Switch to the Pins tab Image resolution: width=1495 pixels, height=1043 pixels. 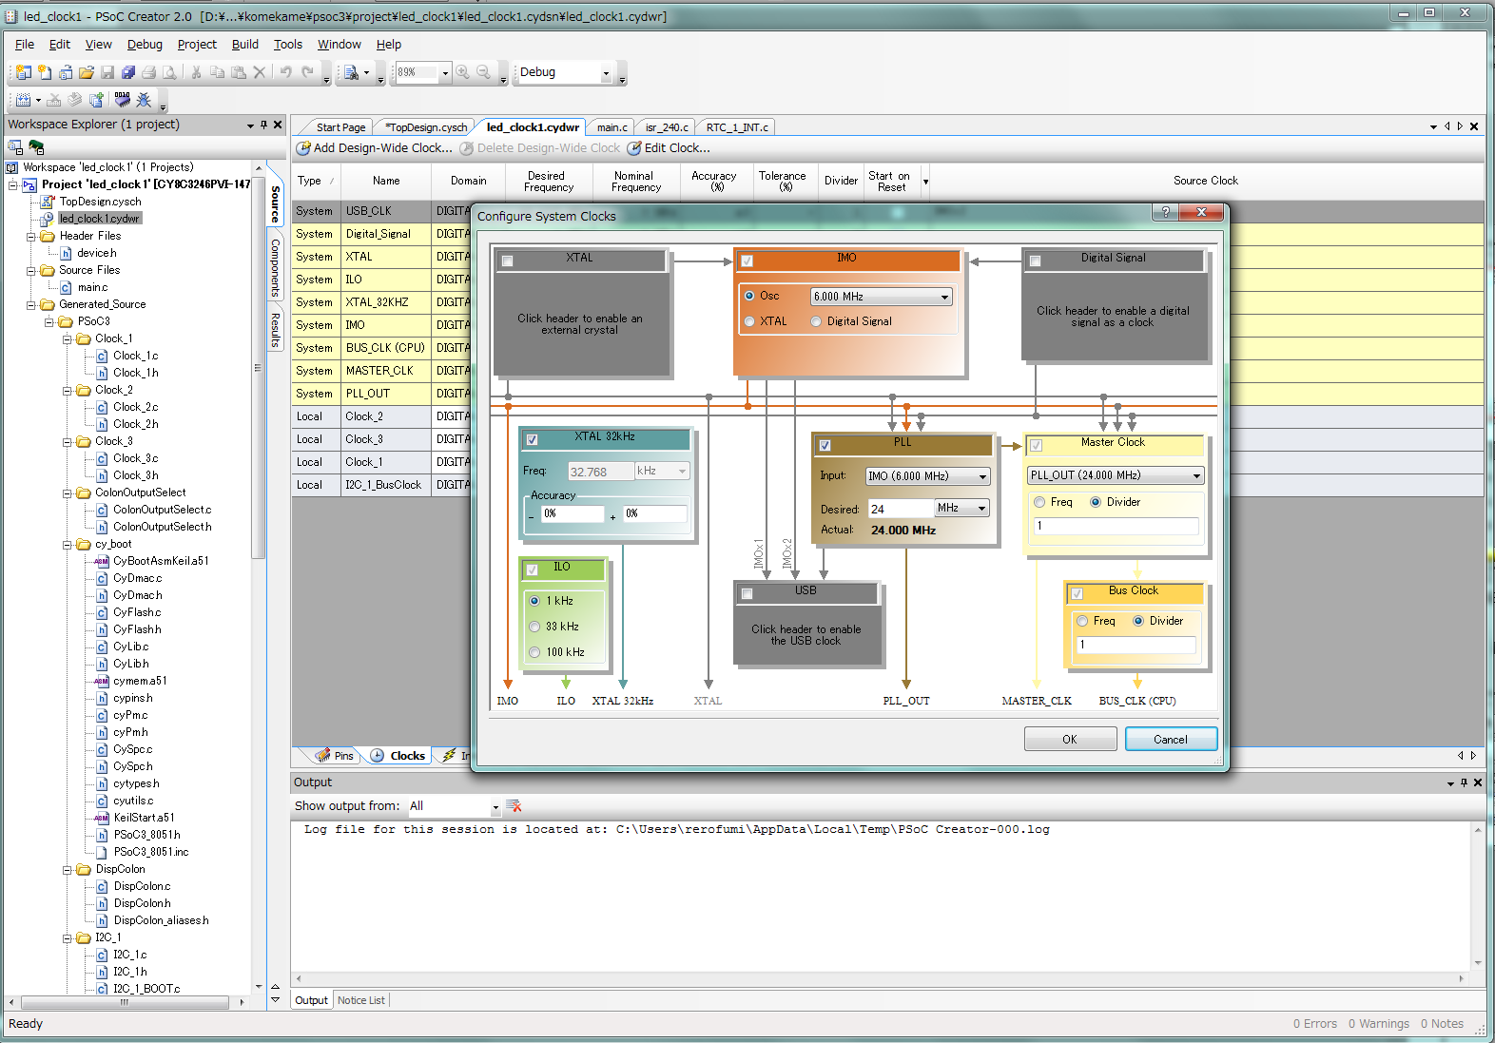(x=336, y=756)
